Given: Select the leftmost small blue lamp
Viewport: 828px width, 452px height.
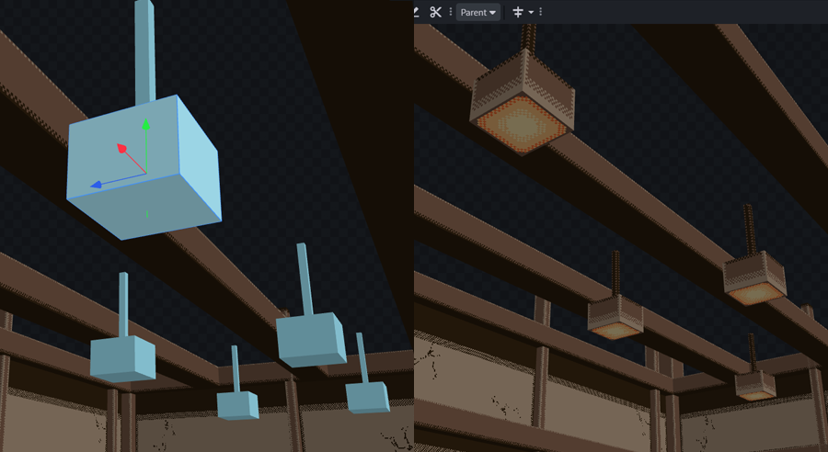Looking at the screenshot, I should click(122, 358).
